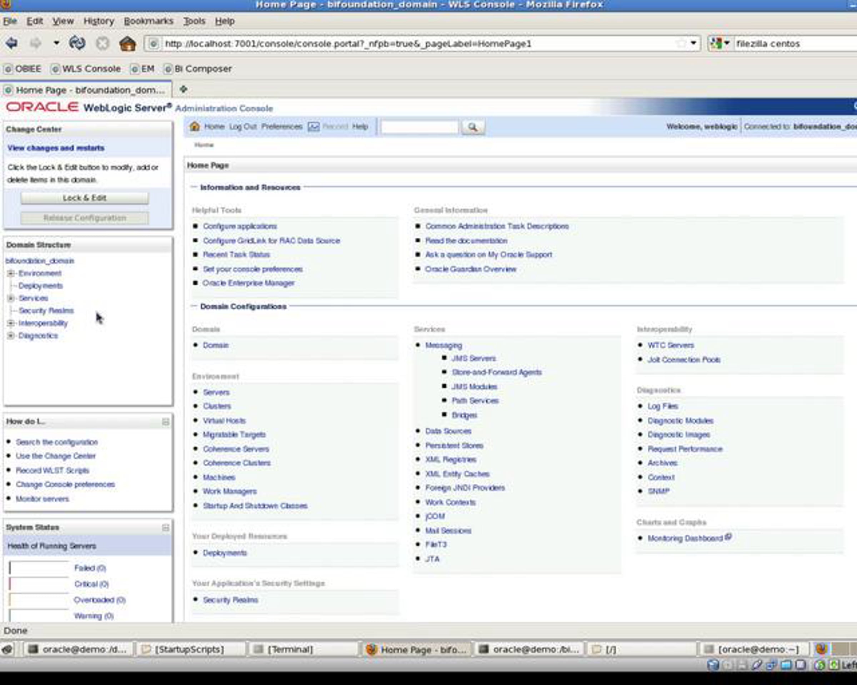Click the reload page icon
The width and height of the screenshot is (857, 685).
[x=77, y=43]
